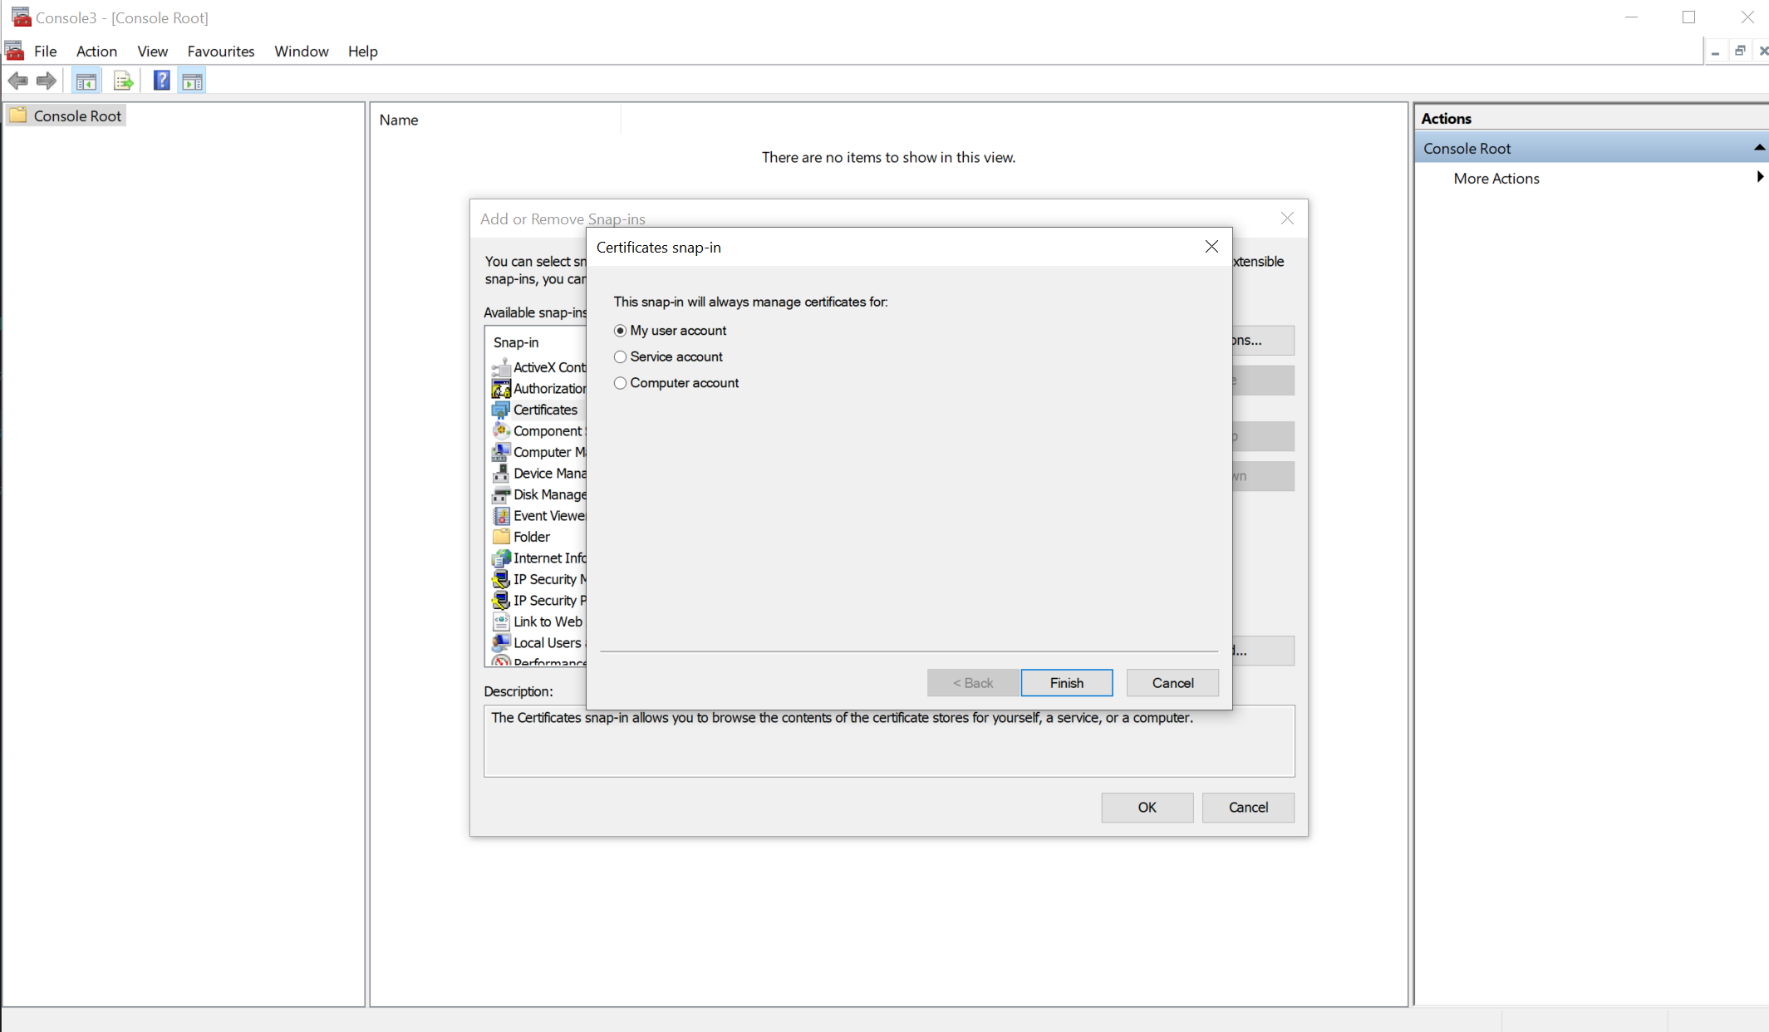Expand the More Actions submenu arrow
The height and width of the screenshot is (1032, 1769).
pyautogui.click(x=1759, y=178)
